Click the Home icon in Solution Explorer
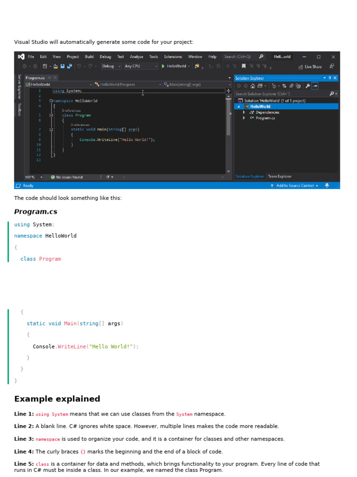357x477 pixels. [x=252, y=86]
